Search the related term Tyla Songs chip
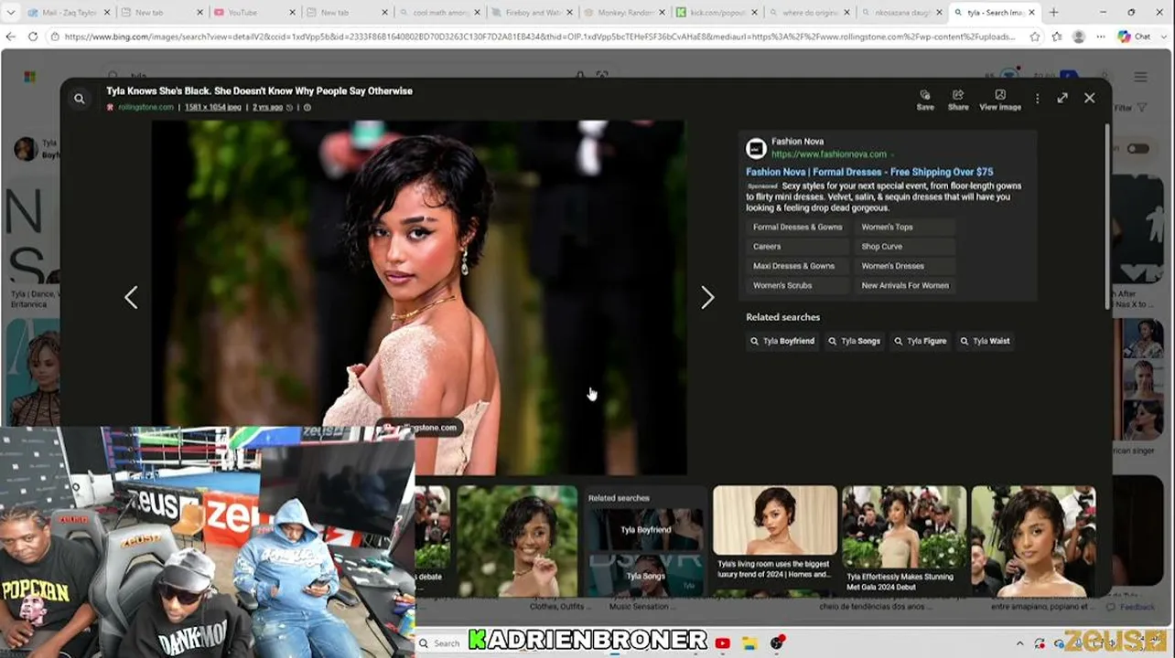The width and height of the screenshot is (1175, 658). [x=854, y=341]
